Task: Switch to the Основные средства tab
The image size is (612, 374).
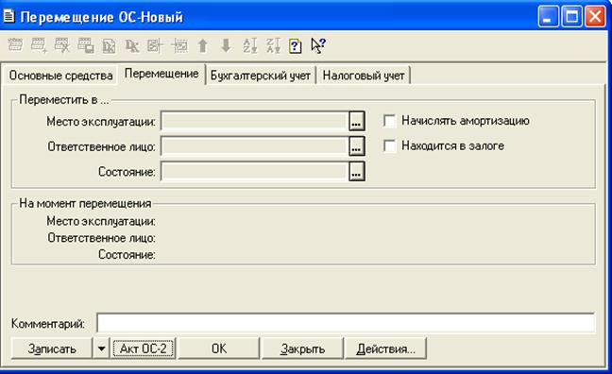Action: pyautogui.click(x=60, y=75)
